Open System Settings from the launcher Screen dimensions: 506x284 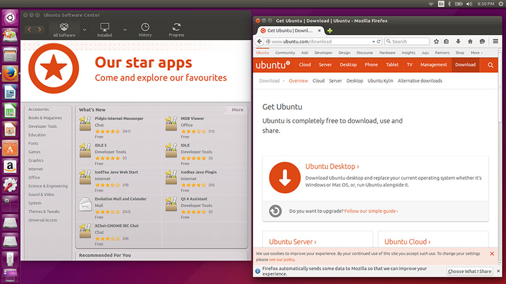click(10, 186)
